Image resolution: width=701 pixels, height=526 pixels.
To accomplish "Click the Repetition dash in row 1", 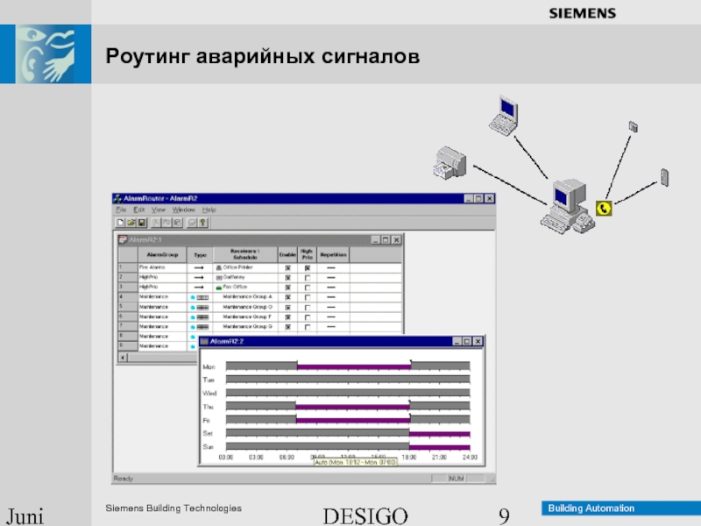I will [331, 268].
